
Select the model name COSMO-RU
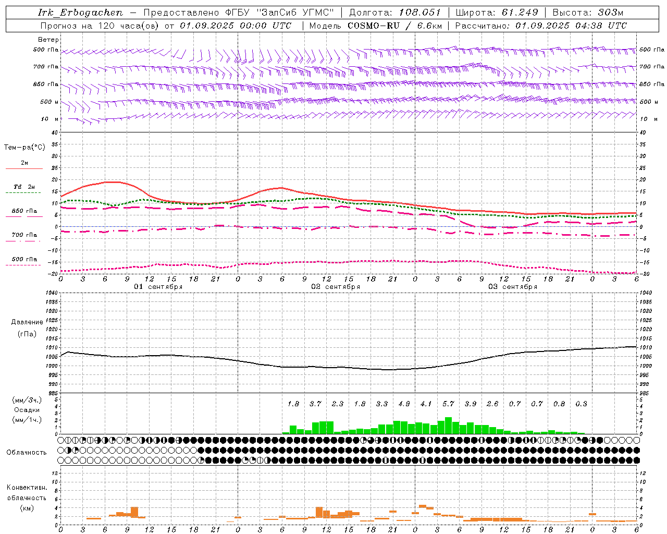pos(373,26)
